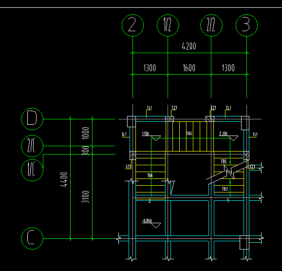
Task: Click the vertical dimension text 4400
Action: coord(64,179)
